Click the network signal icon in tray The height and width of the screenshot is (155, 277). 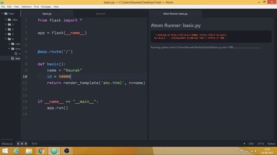(251, 151)
